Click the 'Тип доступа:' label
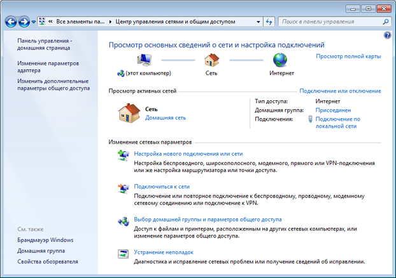The height and width of the screenshot is (278, 396). [x=271, y=101]
